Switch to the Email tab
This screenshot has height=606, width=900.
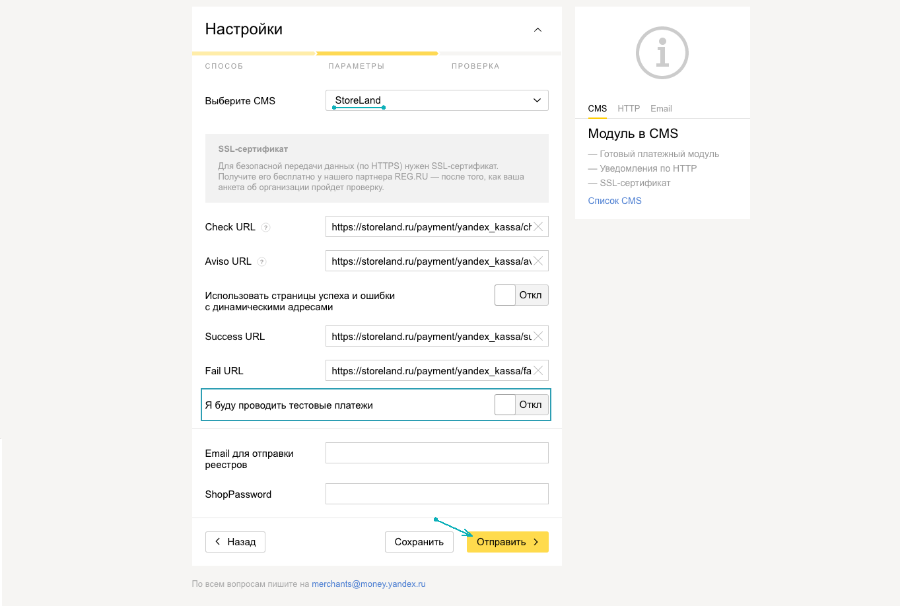[661, 108]
